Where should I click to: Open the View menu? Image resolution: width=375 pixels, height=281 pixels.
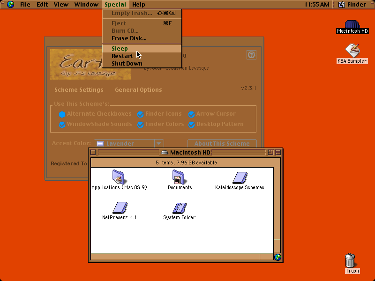coord(61,4)
